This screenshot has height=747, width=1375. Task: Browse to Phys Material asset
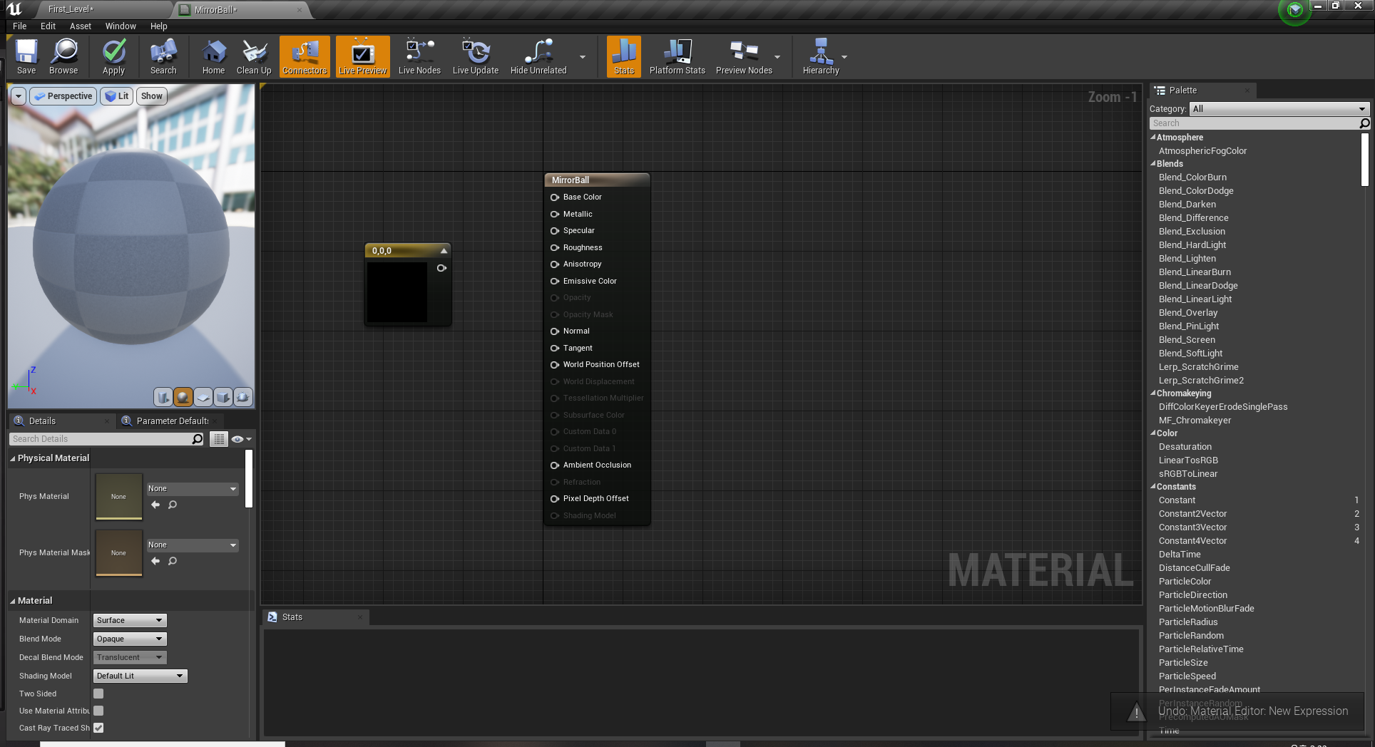pos(173,505)
